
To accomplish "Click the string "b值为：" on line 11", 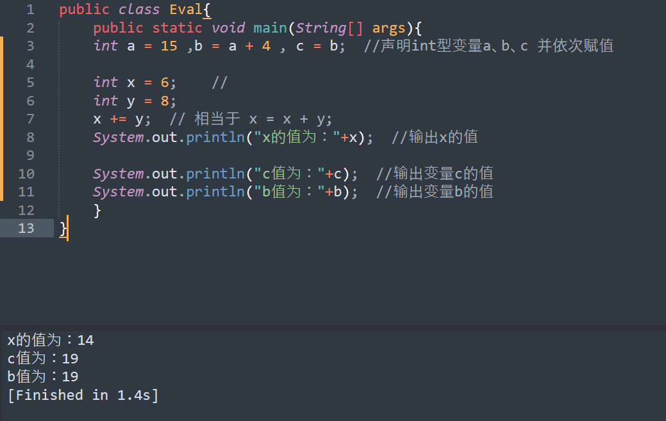I will pos(289,192).
